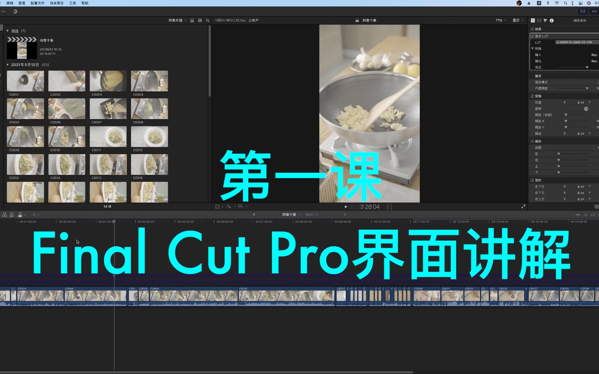The height and width of the screenshot is (374, 599).
Task: Toggle filmstrip view icon in browser
Action: (200, 20)
